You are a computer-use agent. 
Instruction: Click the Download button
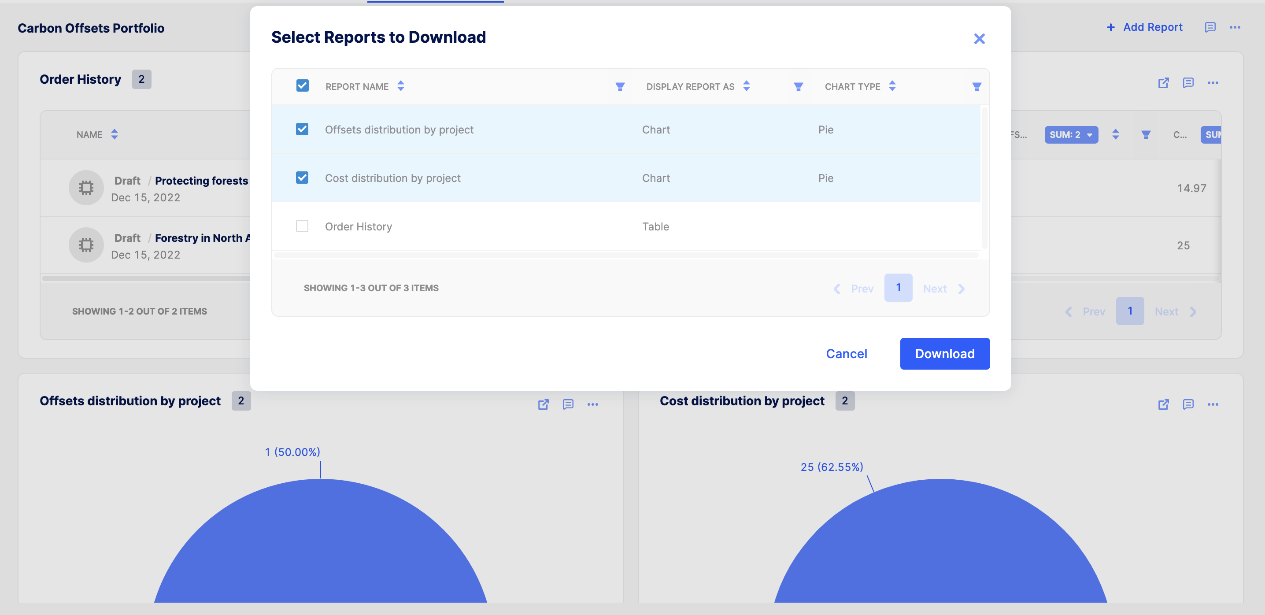944,353
